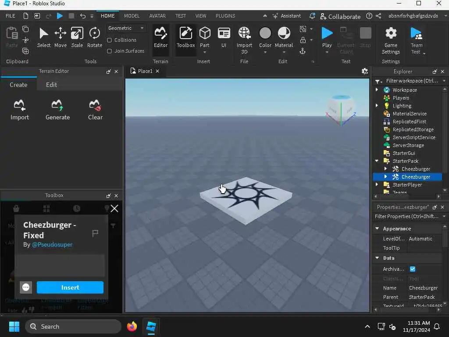
Task: Collapse the StarterPack node
Action: [x=377, y=161]
